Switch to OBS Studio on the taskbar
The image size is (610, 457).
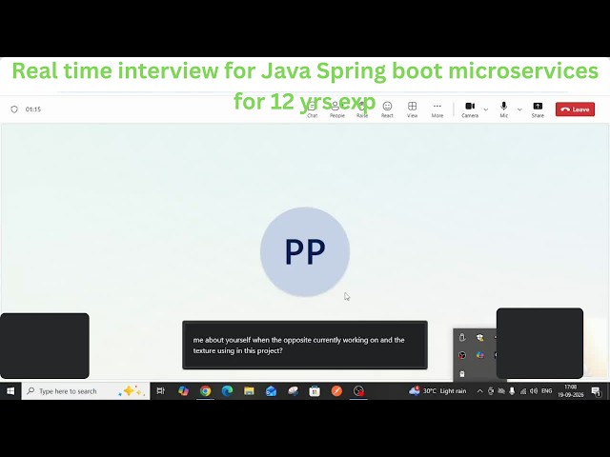coord(358,391)
